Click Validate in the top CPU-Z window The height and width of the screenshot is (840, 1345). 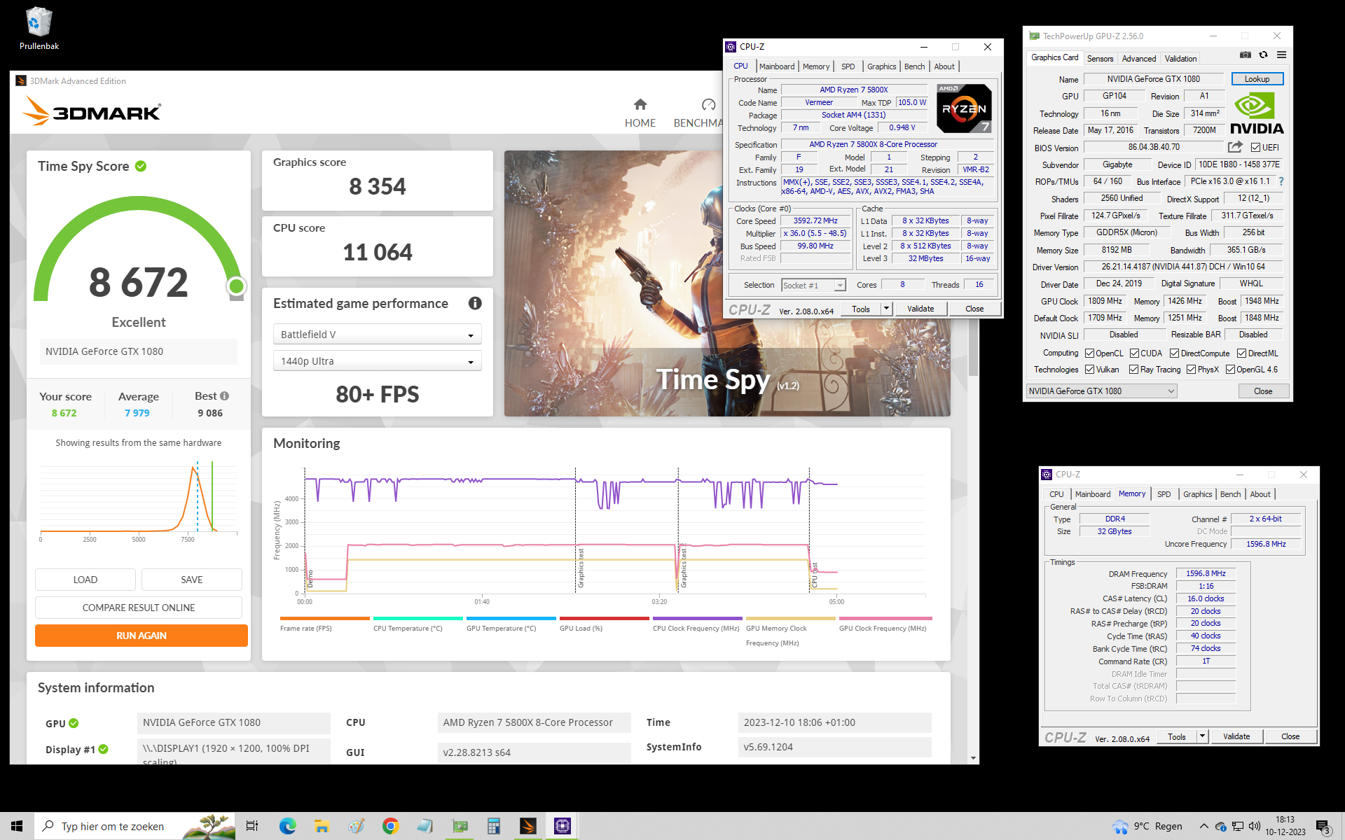pyautogui.click(x=920, y=309)
